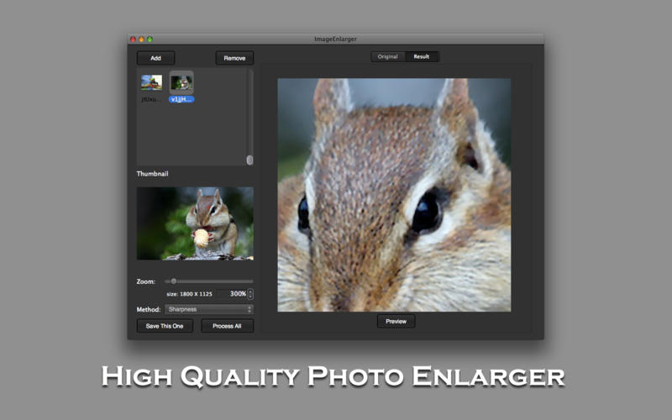Click the 300% zoom value field
672x420 pixels.
coord(237,294)
